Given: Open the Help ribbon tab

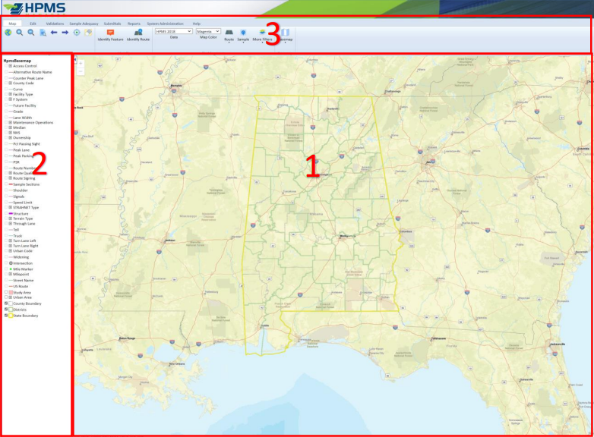Looking at the screenshot, I should [196, 24].
